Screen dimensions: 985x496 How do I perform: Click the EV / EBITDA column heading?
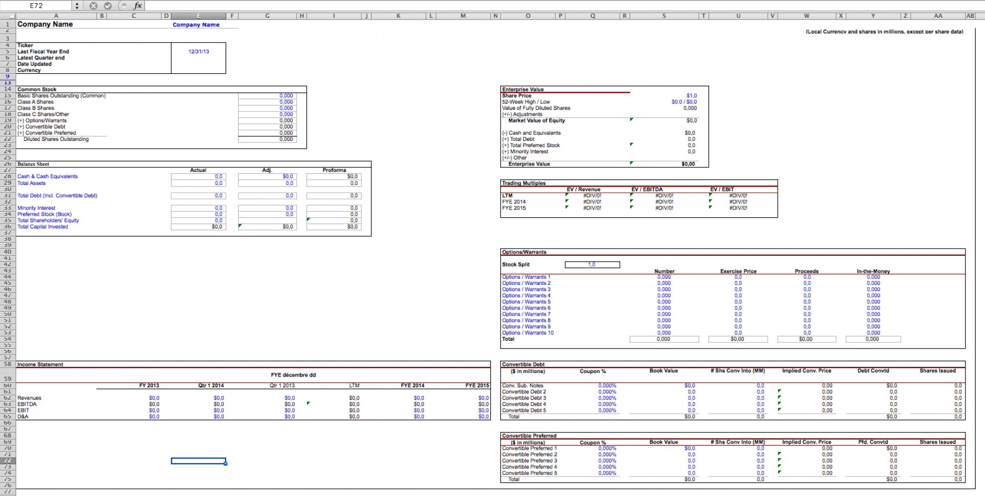647,190
